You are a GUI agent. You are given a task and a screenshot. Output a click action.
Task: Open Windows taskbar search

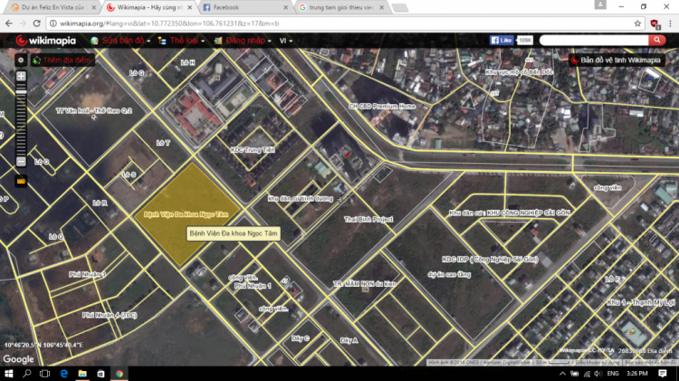pos(27,373)
